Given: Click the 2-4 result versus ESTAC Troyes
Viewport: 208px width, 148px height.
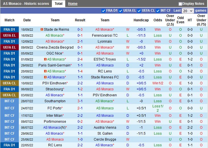Looking at the screenshot, I should (80, 59).
